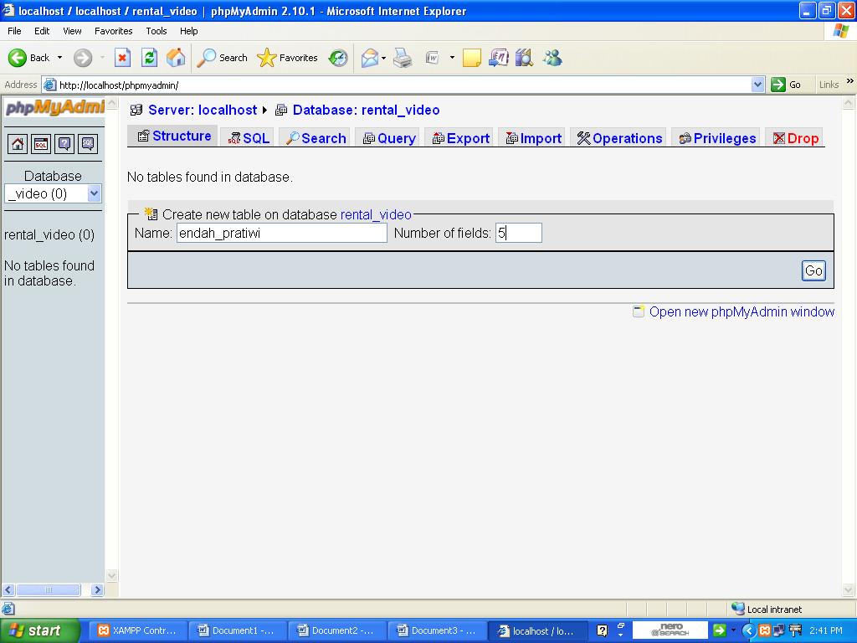Image resolution: width=857 pixels, height=643 pixels.
Task: Click the yellow Discuss note toolbar icon
Action: [x=472, y=58]
